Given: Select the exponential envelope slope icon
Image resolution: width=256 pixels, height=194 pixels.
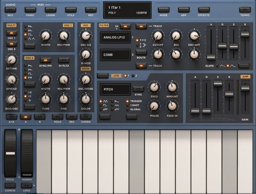Looking at the screenshot, I should click(233, 66).
